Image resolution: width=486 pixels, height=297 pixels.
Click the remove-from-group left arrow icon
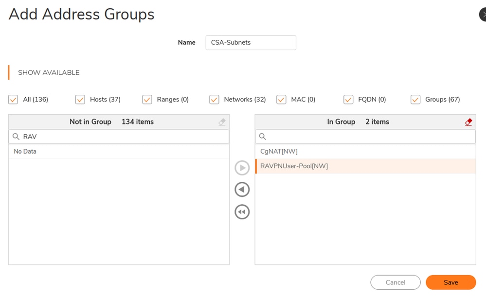coord(242,190)
